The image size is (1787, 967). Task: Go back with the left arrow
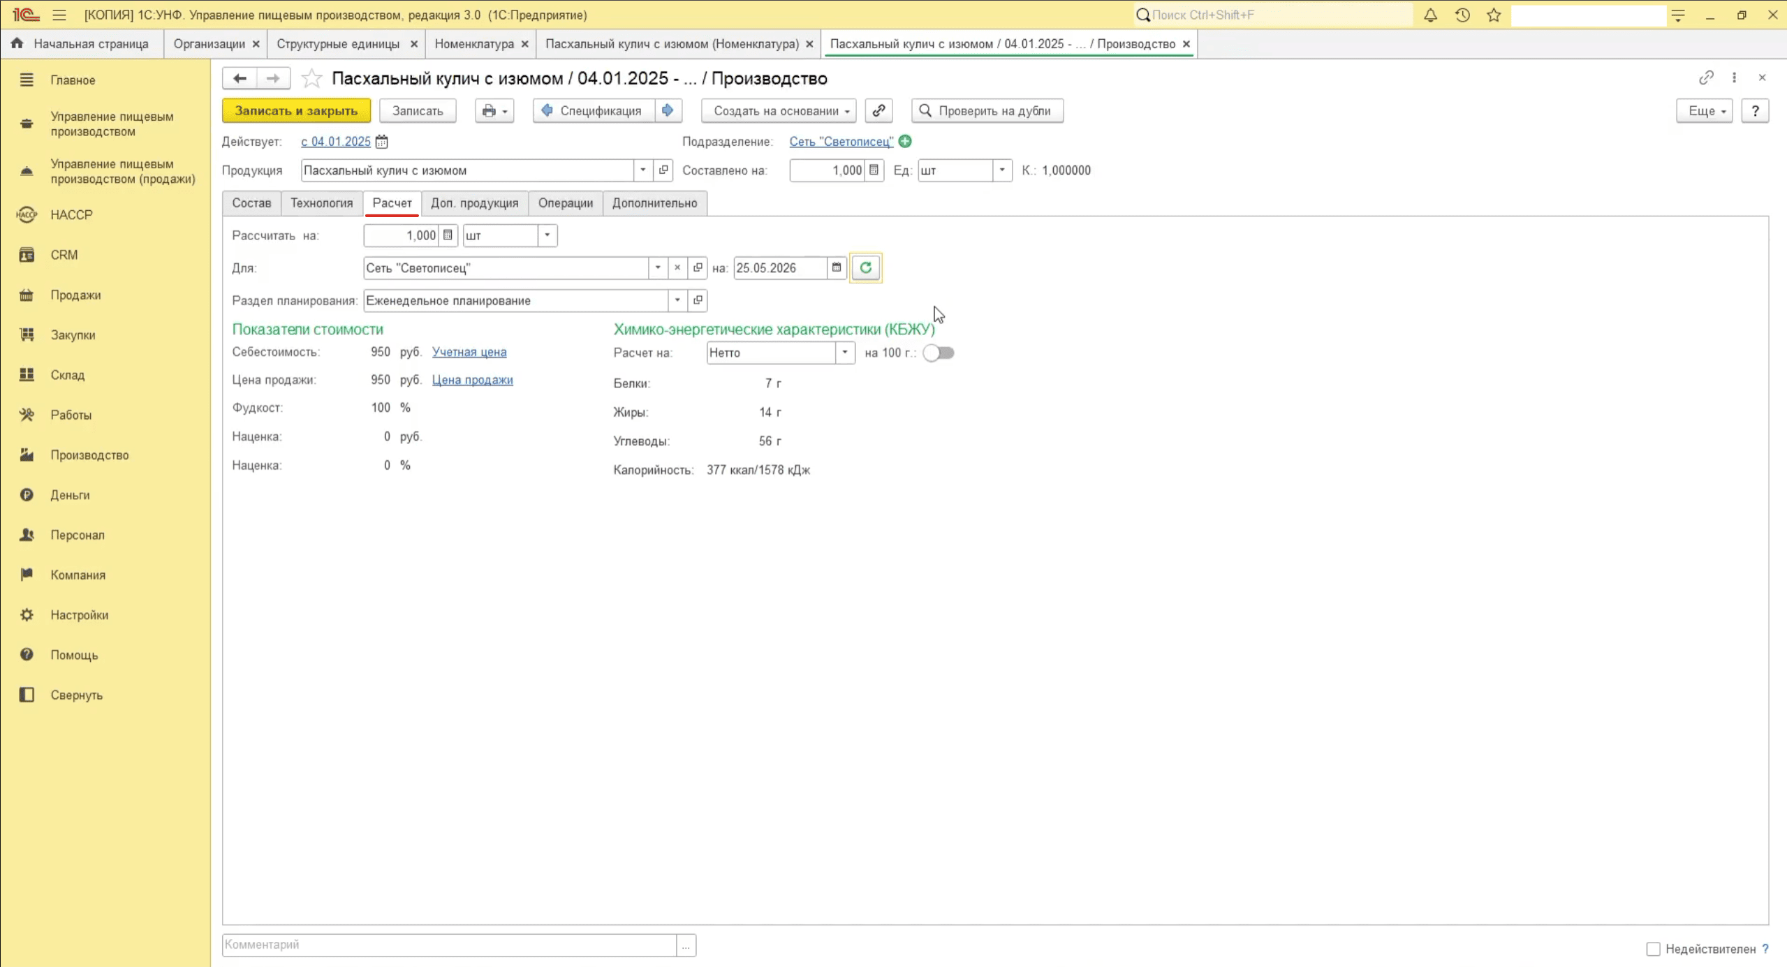(x=240, y=78)
